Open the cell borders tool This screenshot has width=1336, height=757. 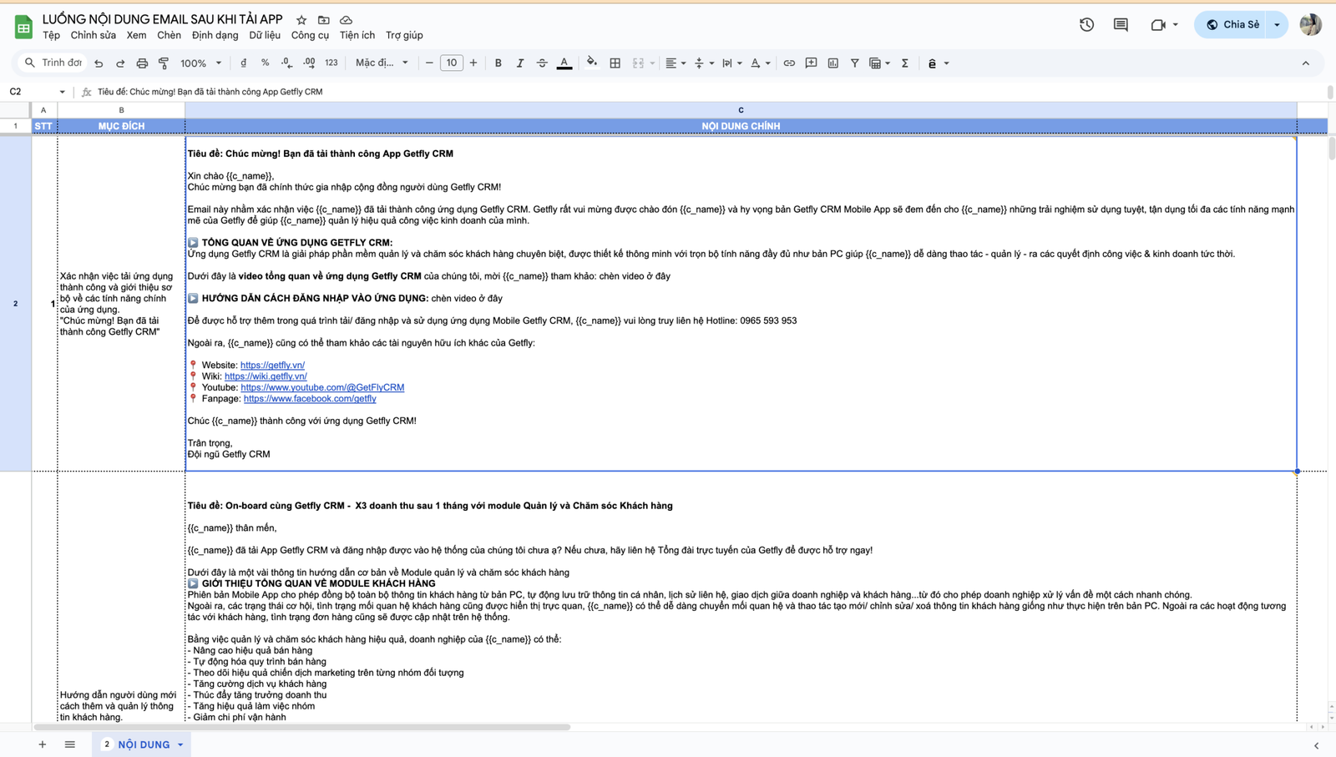point(615,63)
